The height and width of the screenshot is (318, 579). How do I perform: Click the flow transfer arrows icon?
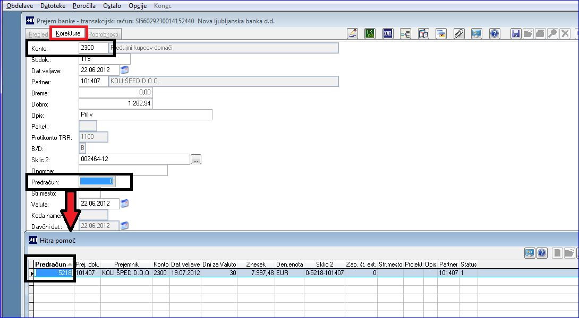405,33
